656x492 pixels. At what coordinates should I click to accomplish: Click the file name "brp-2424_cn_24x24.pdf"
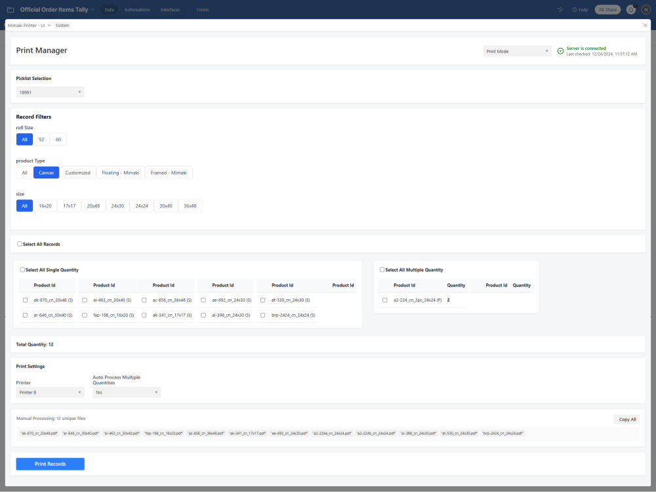(503, 434)
